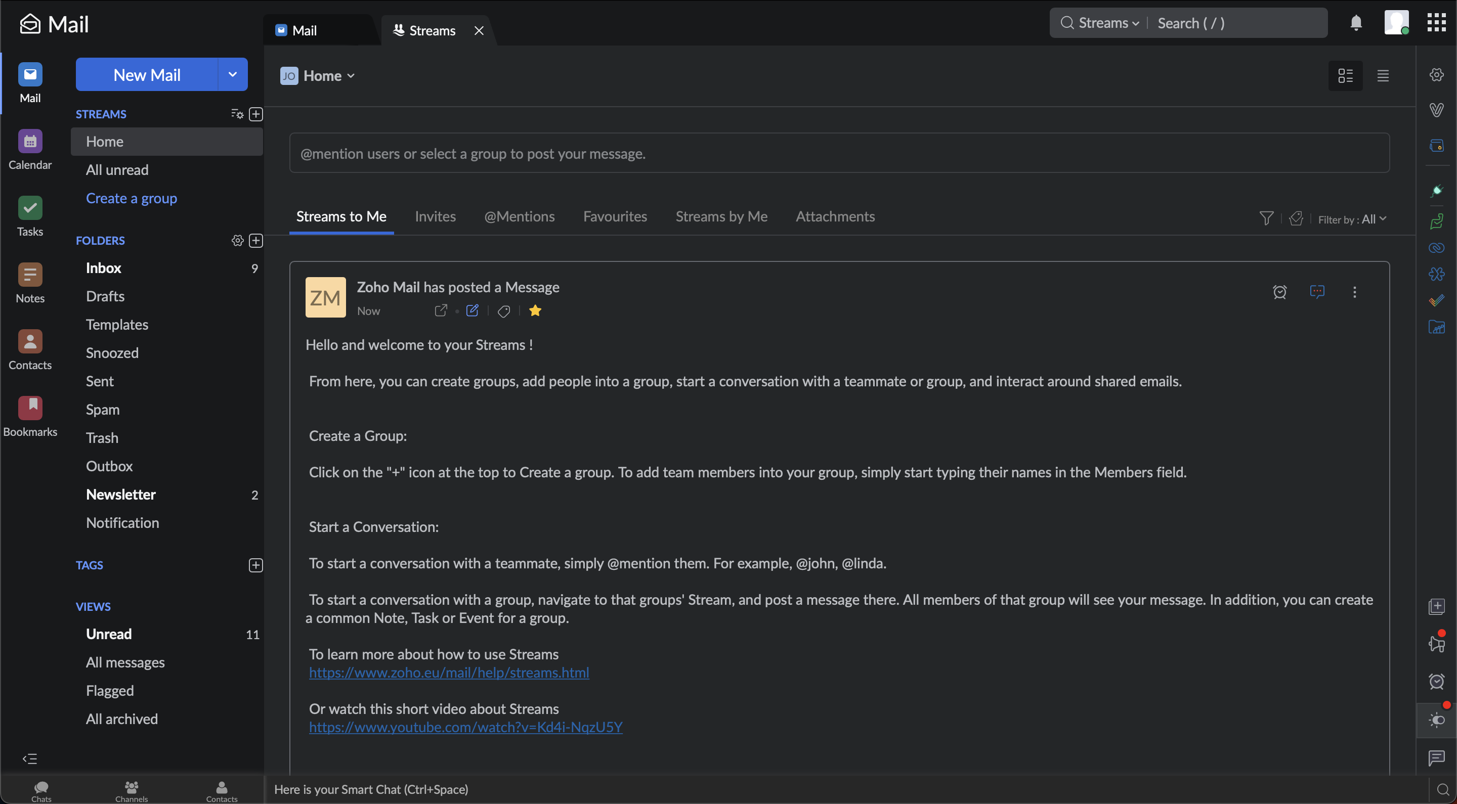Viewport: 1457px width, 804px height.
Task: Open the Tasks app
Action: tap(30, 216)
